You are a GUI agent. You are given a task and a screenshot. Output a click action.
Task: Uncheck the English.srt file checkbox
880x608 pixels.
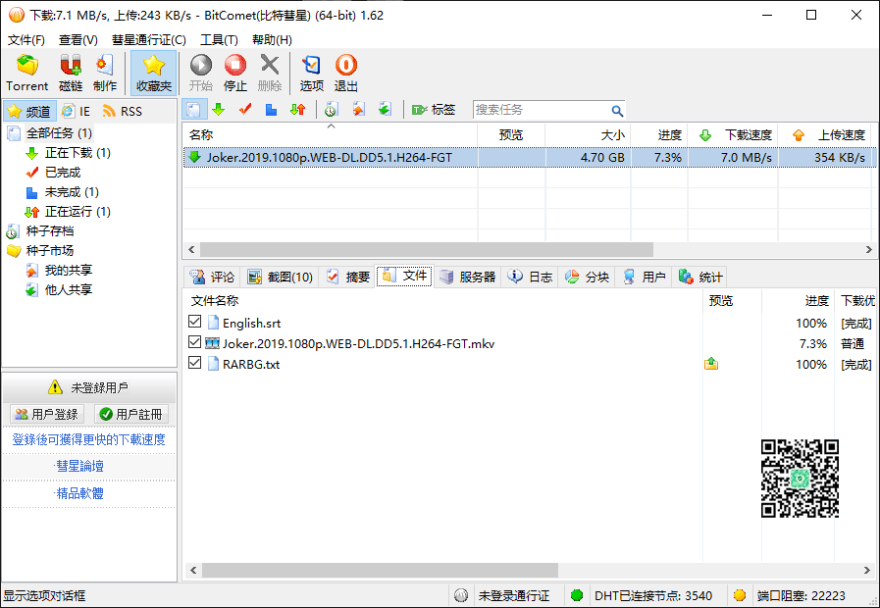click(x=195, y=322)
